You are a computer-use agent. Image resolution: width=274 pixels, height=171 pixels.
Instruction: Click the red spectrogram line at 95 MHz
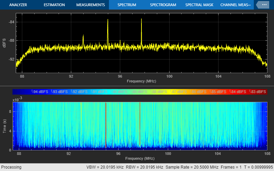(106, 125)
